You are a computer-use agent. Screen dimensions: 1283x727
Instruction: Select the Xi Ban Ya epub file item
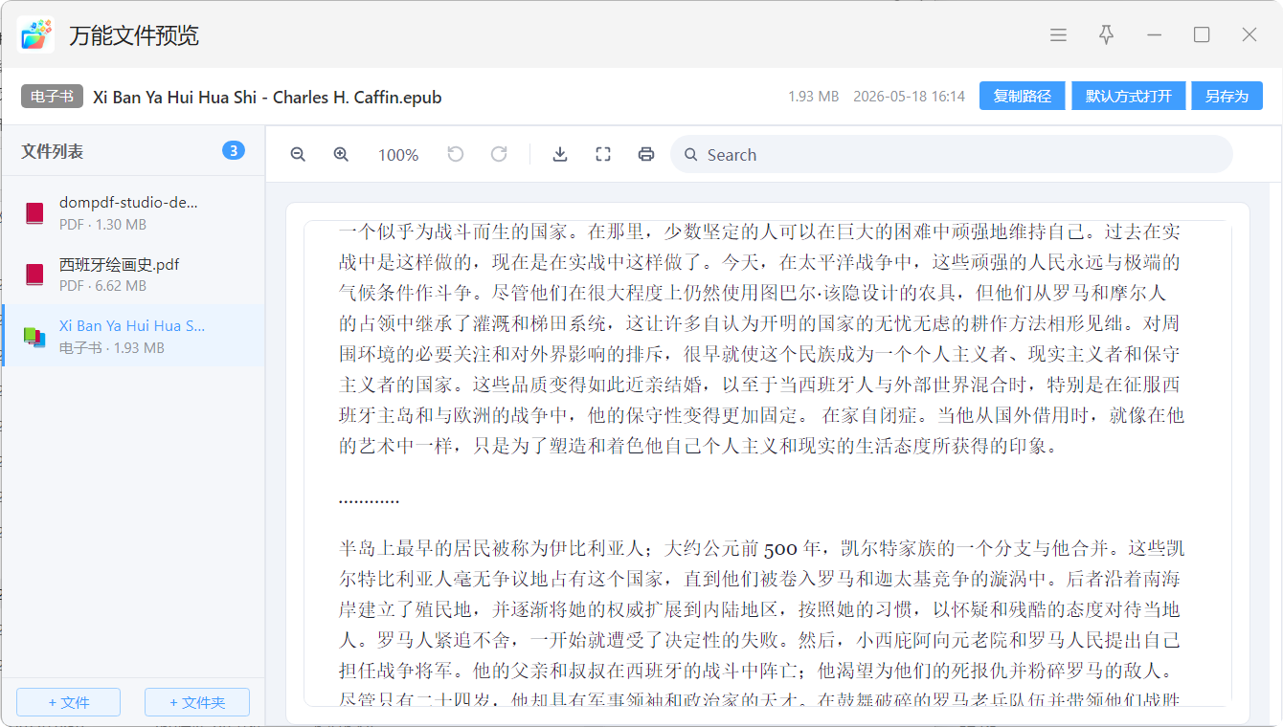tap(133, 336)
